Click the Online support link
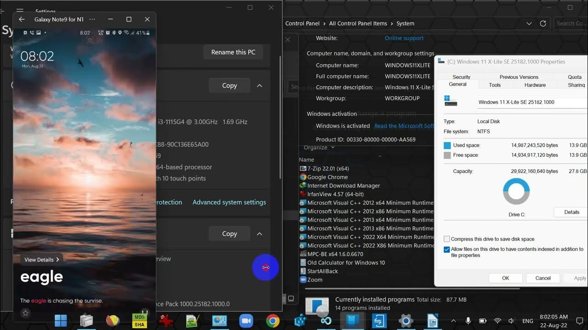 [x=404, y=38]
